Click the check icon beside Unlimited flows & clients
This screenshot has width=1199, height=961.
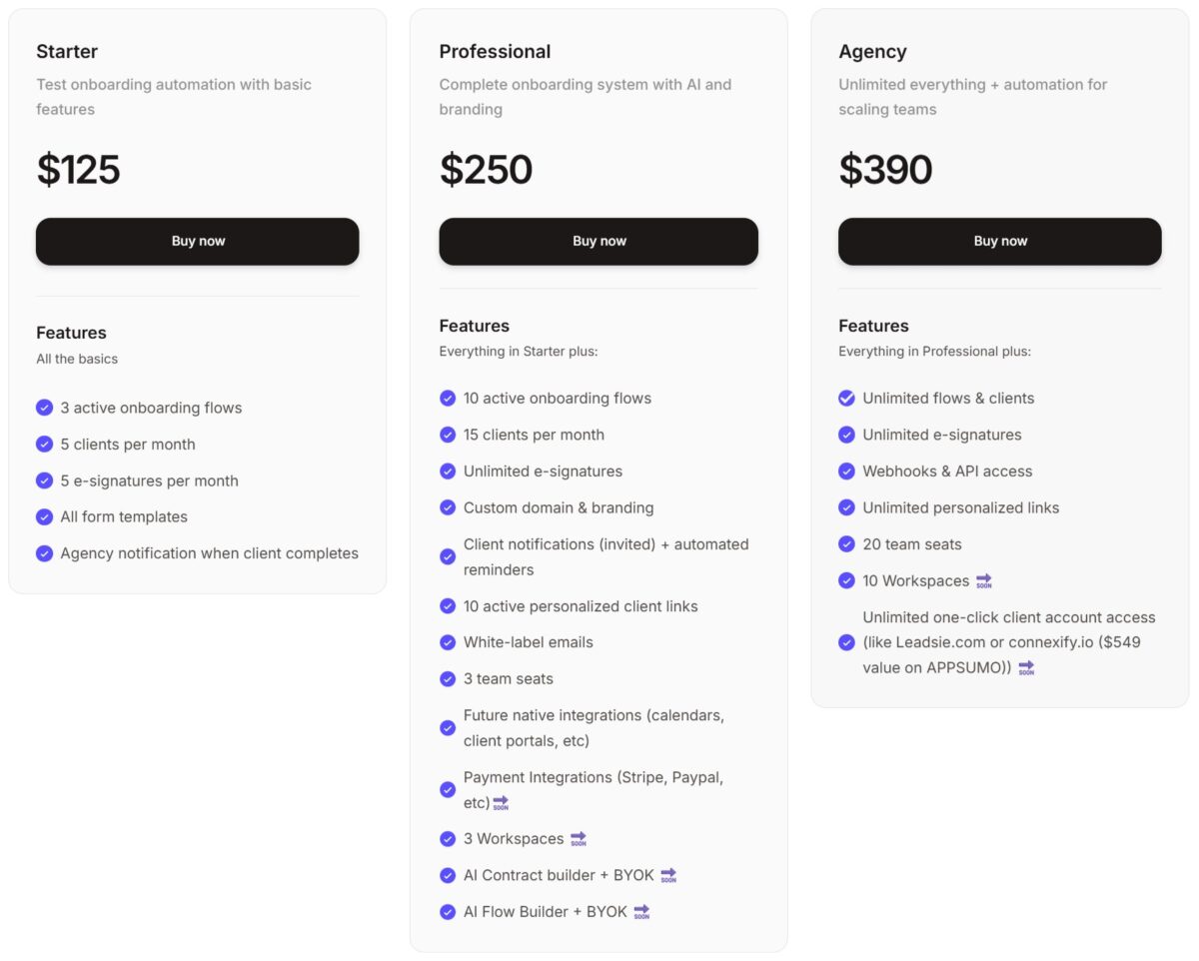pyautogui.click(x=846, y=398)
